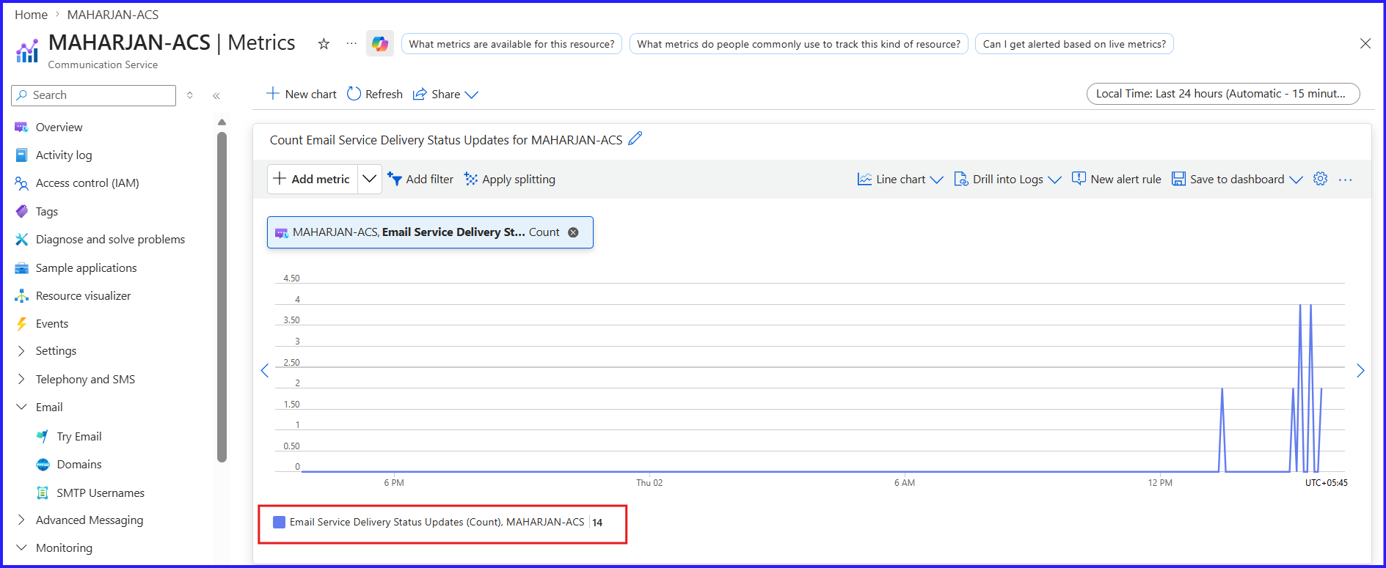Viewport: 1386px width, 568px height.
Task: Click the chart right navigation arrow
Action: click(1360, 371)
